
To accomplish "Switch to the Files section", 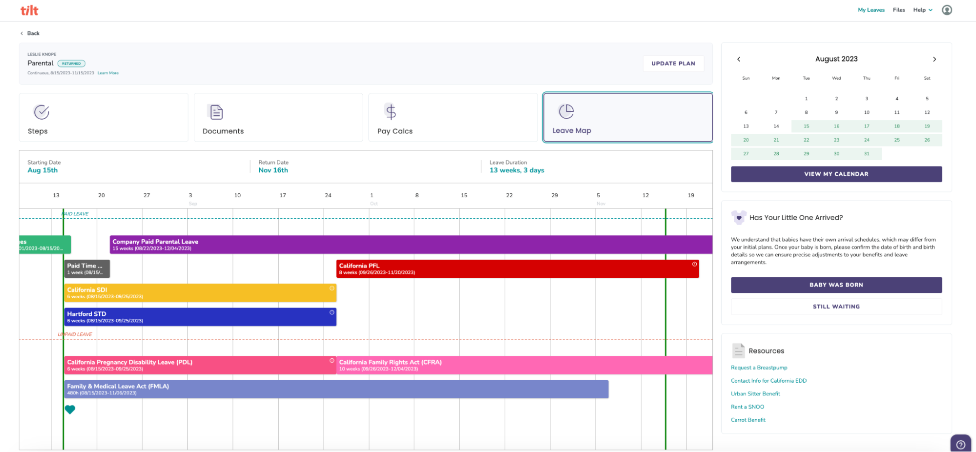I will tap(898, 10).
